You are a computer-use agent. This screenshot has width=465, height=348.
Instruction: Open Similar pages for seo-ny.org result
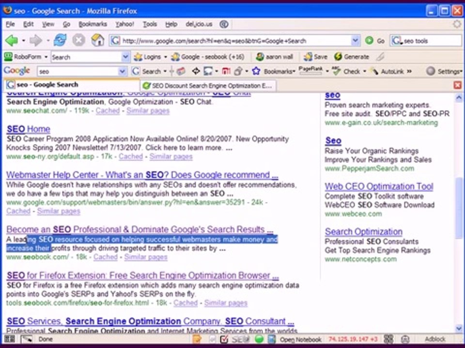click(171, 157)
